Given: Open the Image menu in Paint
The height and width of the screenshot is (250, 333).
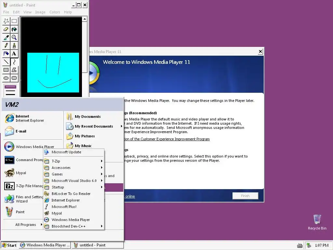Looking at the screenshot, I should 40,12.
